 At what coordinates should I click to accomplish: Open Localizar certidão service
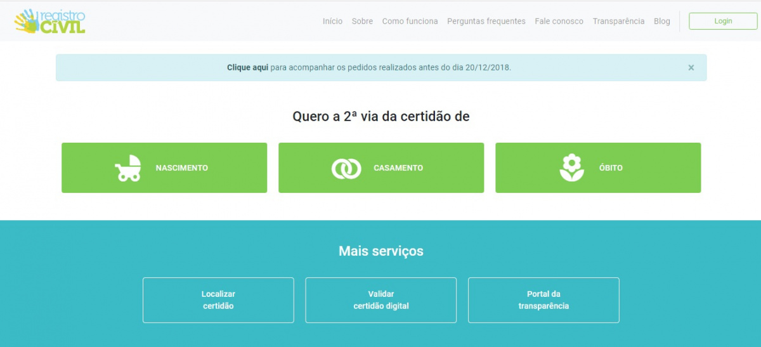218,300
